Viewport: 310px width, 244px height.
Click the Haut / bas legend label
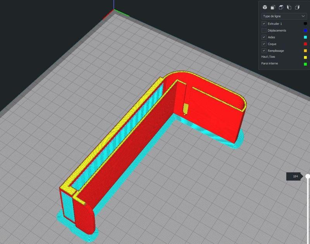click(268, 56)
